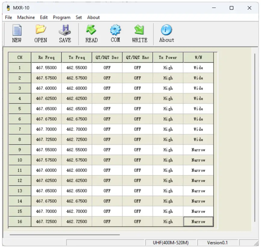Viewport: 261px width, 248px height.
Task: Click channel 5 QT/DQT Dec OFF cell
Action: 107,109
